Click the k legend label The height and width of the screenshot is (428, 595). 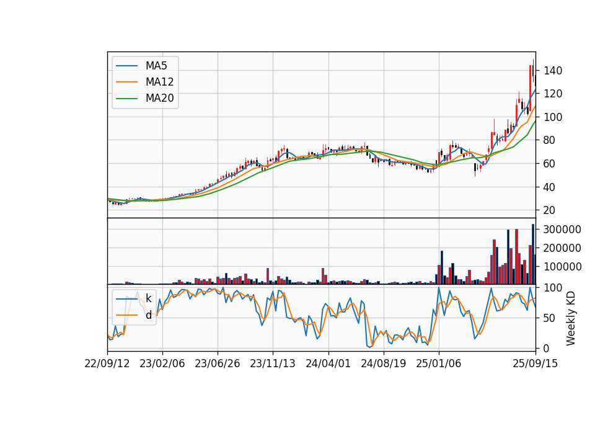coord(148,298)
